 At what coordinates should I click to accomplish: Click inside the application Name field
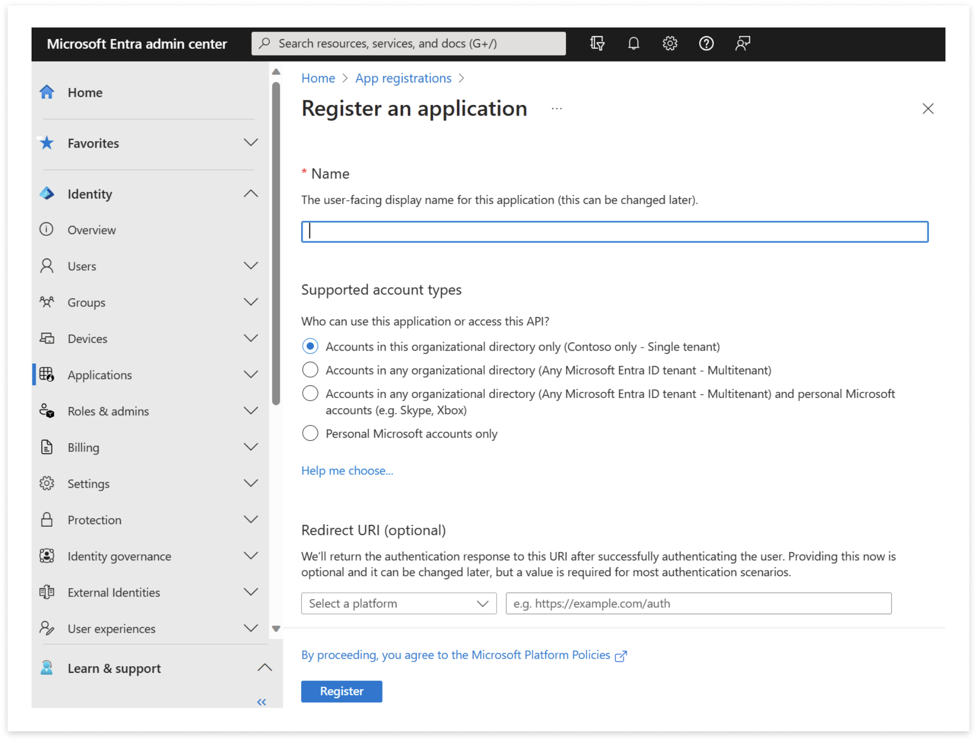click(614, 232)
